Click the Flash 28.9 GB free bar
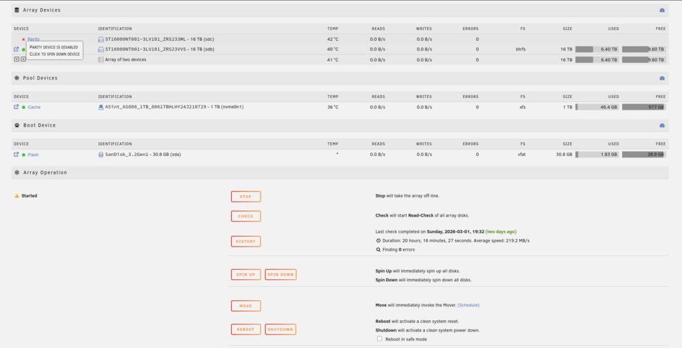This screenshot has height=348, width=682. click(x=644, y=154)
